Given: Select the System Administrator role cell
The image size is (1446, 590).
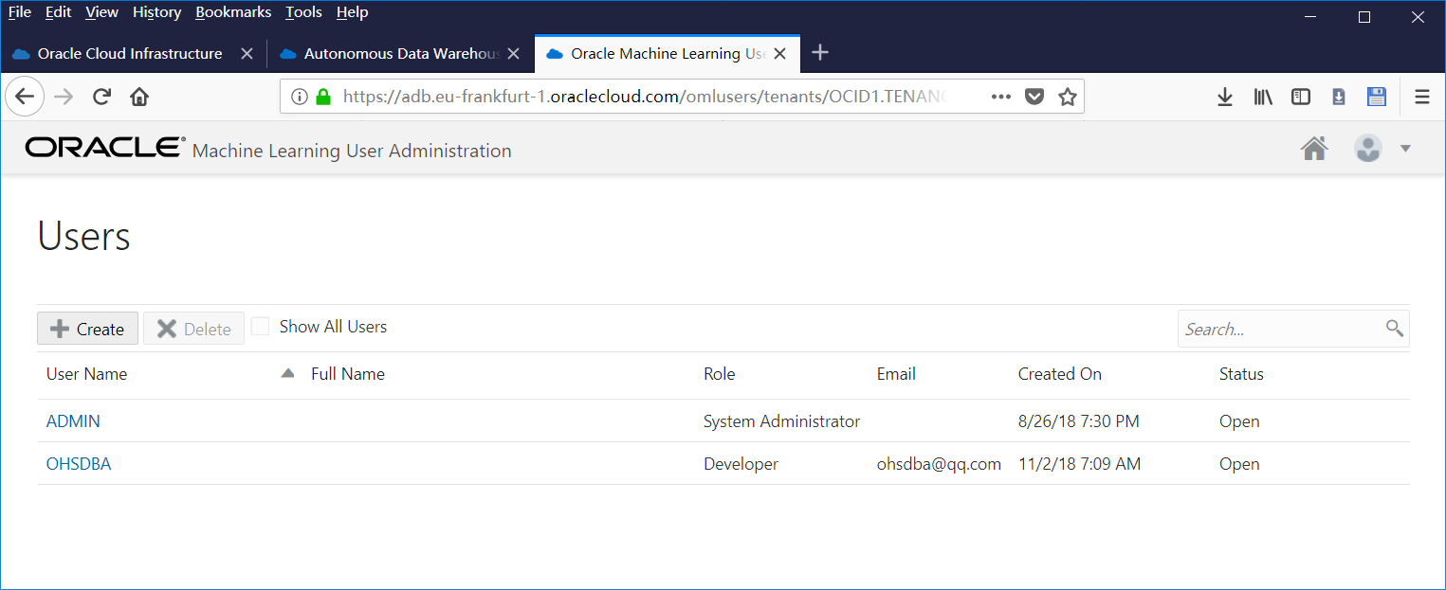Looking at the screenshot, I should tap(781, 421).
